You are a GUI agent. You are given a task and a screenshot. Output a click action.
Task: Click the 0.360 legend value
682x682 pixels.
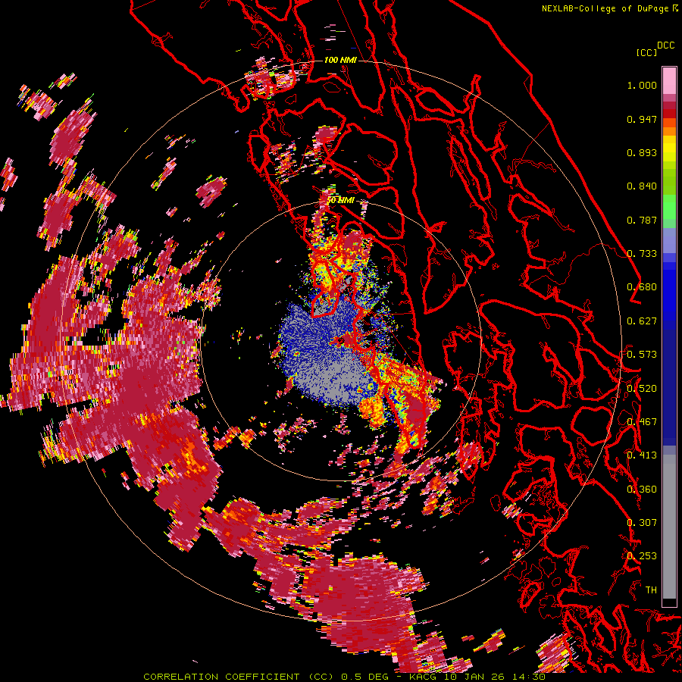point(642,490)
